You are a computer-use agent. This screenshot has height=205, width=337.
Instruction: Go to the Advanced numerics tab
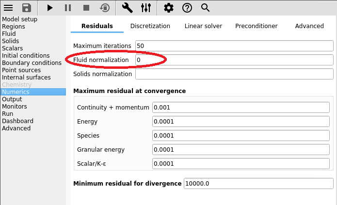(x=309, y=26)
